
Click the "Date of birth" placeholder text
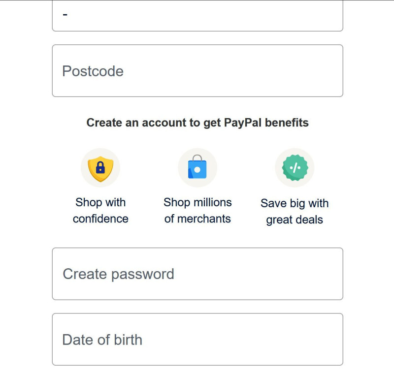click(x=102, y=340)
